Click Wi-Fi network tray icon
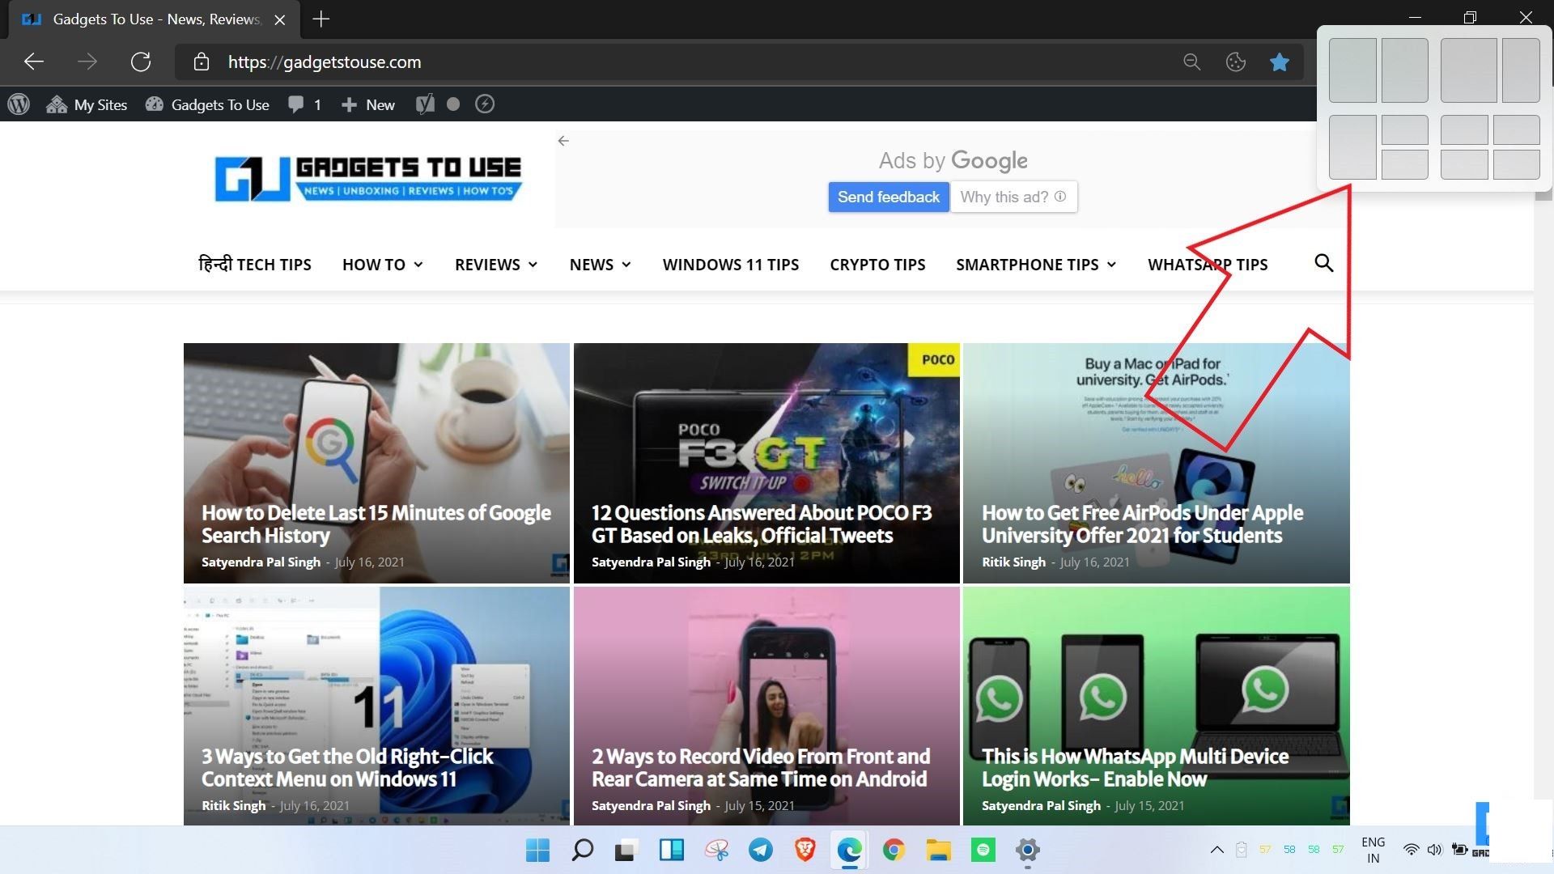This screenshot has width=1554, height=874. (1411, 850)
